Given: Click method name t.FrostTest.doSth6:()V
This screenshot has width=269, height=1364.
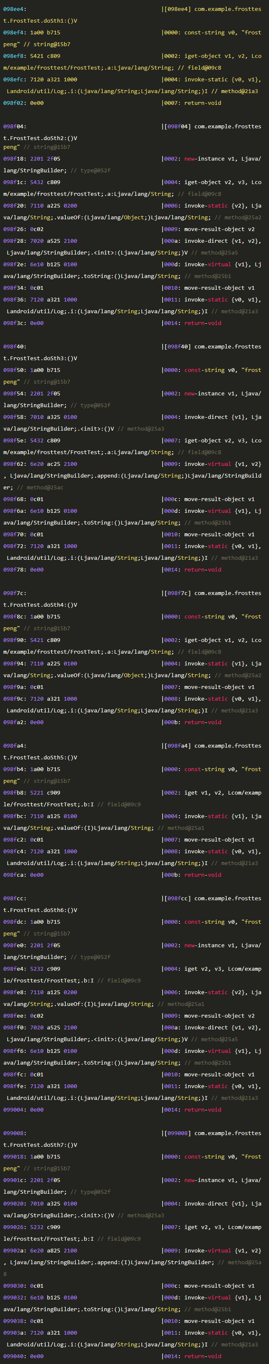Looking at the screenshot, I should pos(40,910).
